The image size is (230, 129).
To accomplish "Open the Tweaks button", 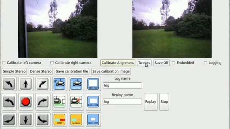I will point(144,63).
